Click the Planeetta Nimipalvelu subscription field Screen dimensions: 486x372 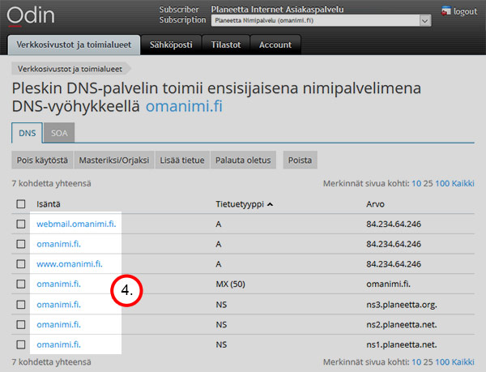(321, 21)
